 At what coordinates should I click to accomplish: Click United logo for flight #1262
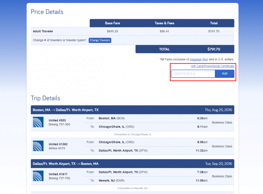pos(38,146)
